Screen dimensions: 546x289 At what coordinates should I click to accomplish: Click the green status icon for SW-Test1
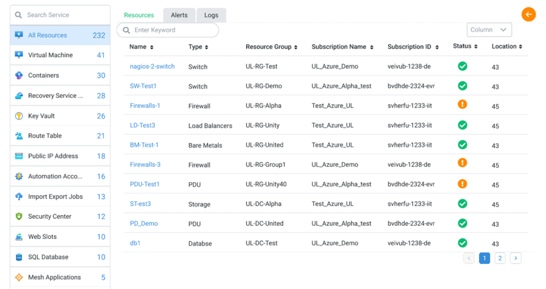point(462,86)
